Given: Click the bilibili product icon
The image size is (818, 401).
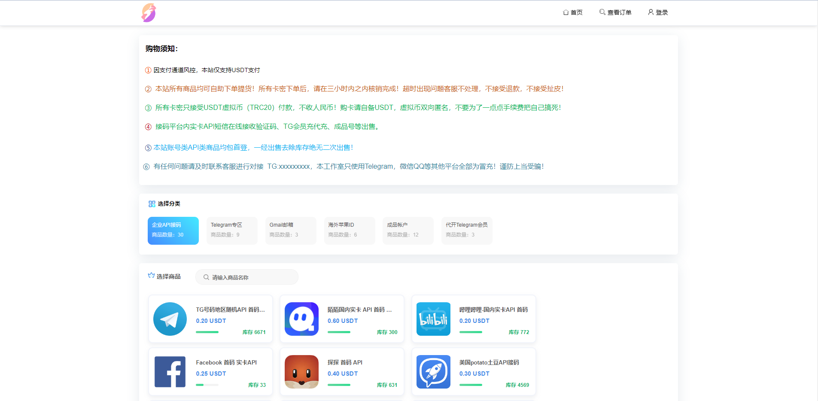Looking at the screenshot, I should (433, 319).
